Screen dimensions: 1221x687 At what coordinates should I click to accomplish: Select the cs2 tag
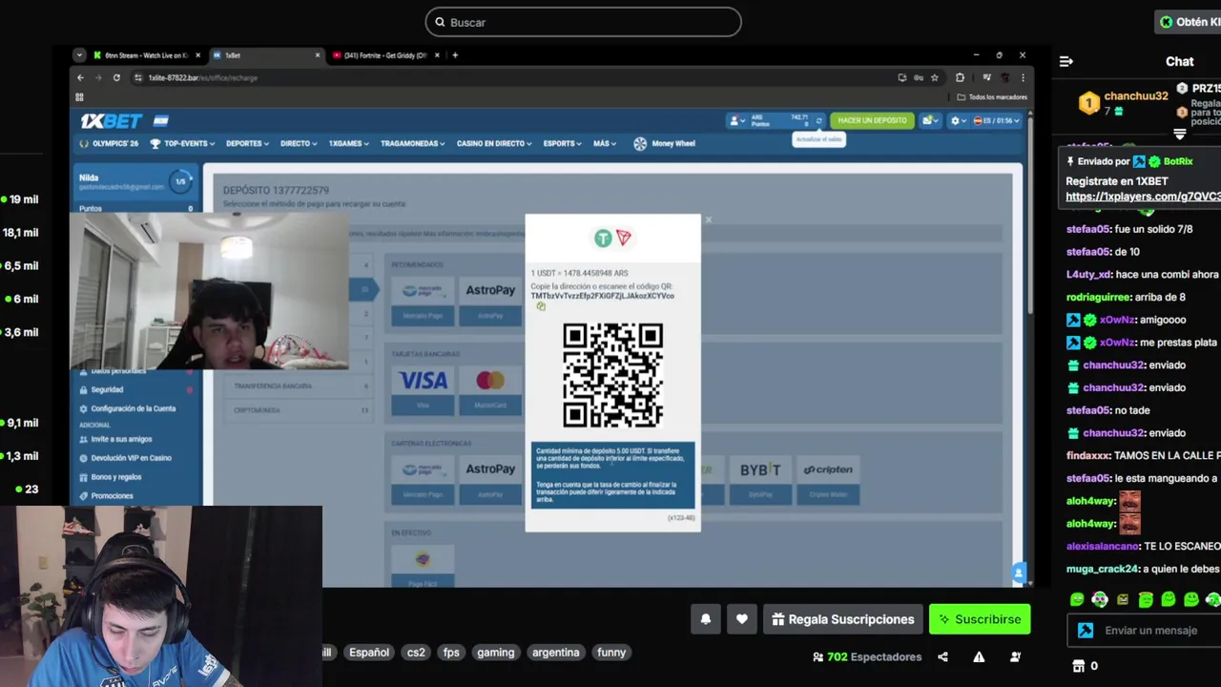tap(416, 653)
